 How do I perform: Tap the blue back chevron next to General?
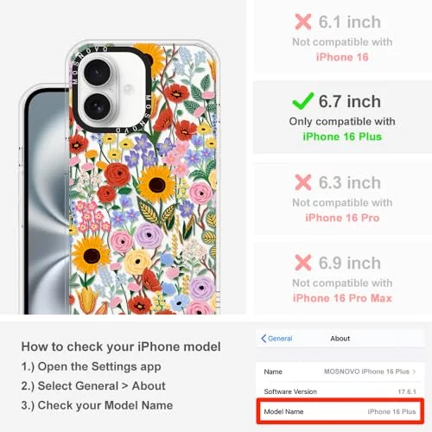(264, 339)
